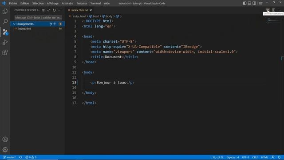This screenshot has height=160, width=284.
Task: Toggle the primary side bar layout button
Action: pyautogui.click(x=245, y=3)
